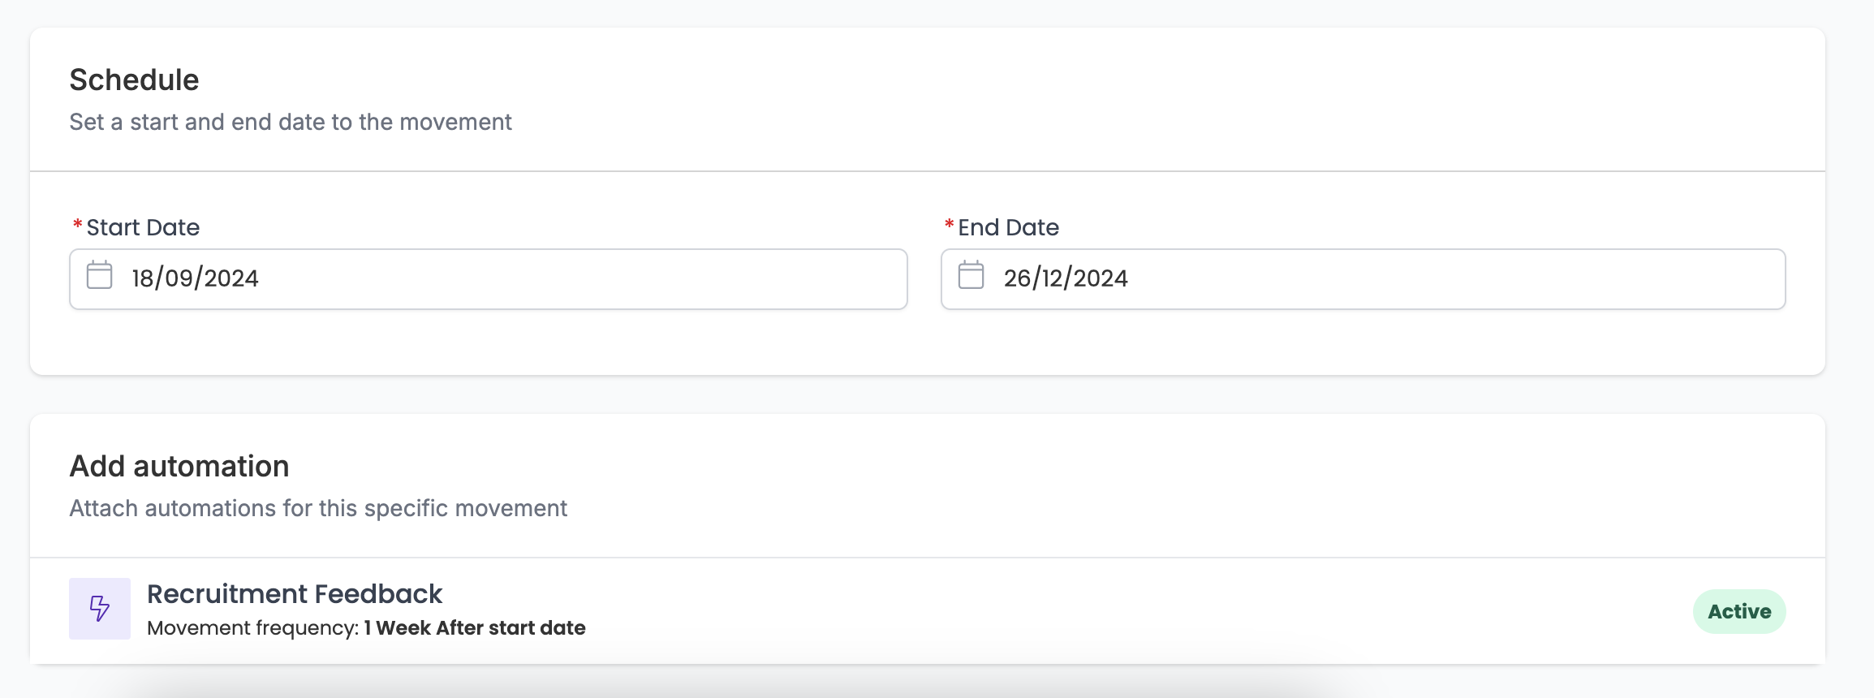Focus the Start Date input field
Viewport: 1874px width, 698px height.
[489, 279]
